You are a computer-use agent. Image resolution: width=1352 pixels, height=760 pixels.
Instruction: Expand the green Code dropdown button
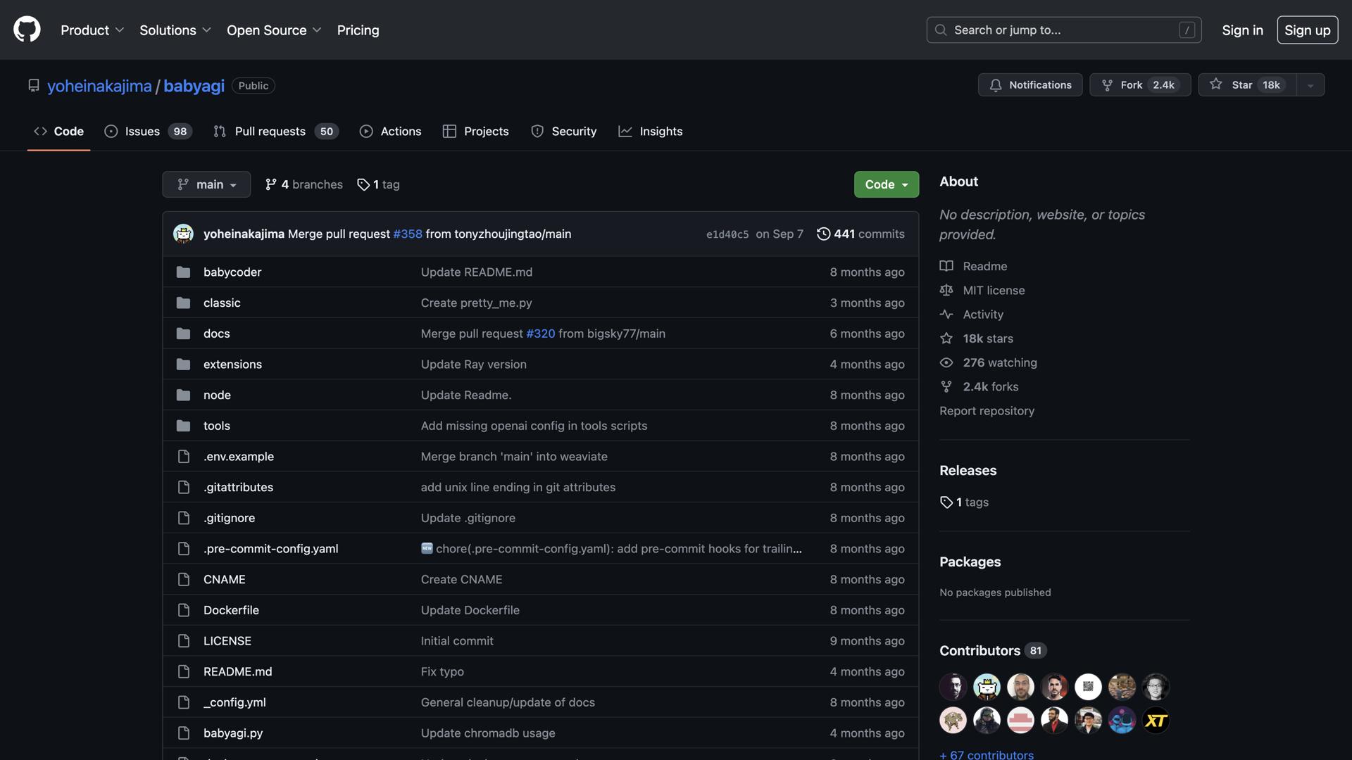[x=886, y=184]
